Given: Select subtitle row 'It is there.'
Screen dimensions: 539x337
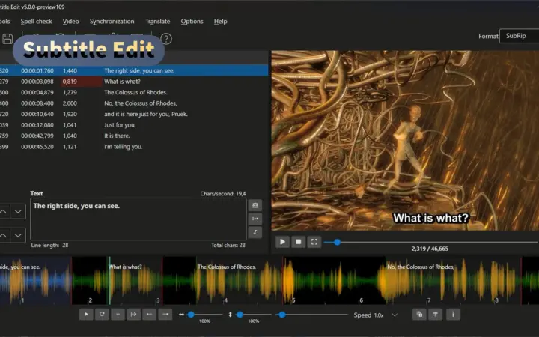Looking at the screenshot, I should (x=134, y=136).
